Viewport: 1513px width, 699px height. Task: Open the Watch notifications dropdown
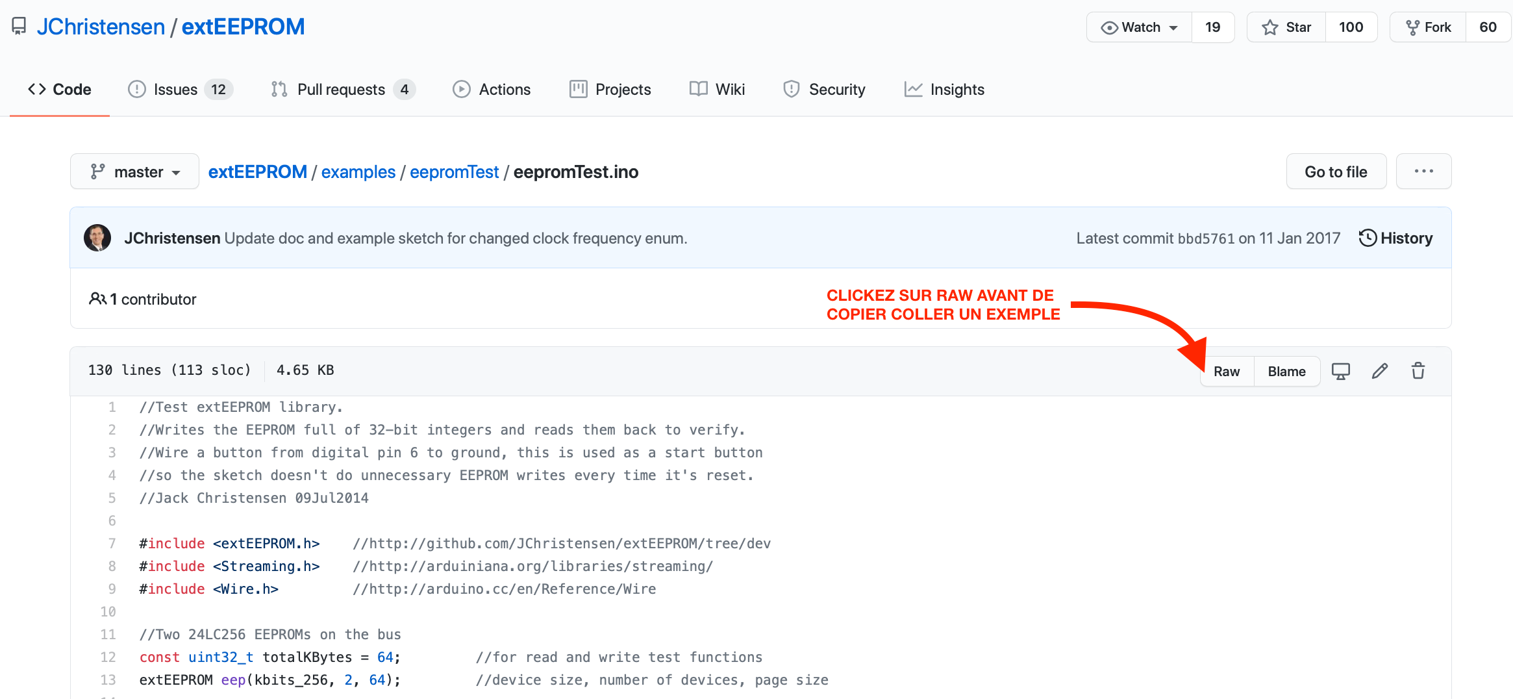pyautogui.click(x=1140, y=27)
